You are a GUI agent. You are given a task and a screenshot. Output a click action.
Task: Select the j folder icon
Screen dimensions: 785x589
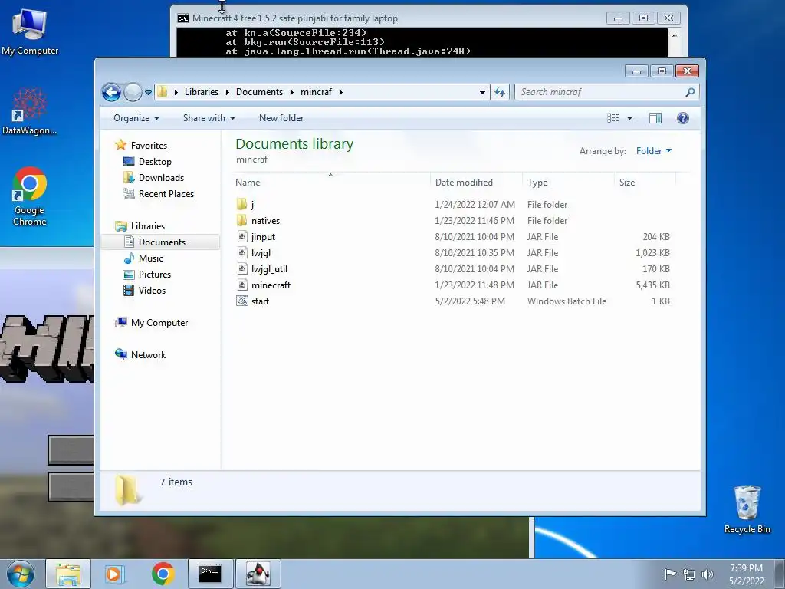[x=241, y=204]
